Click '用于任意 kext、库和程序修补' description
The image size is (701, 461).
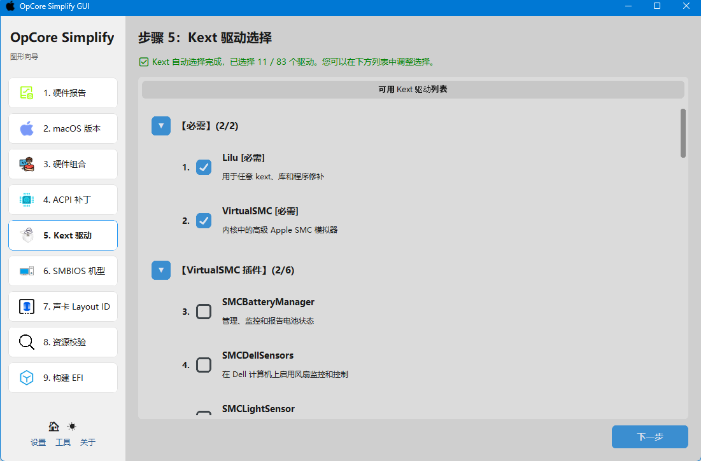tap(273, 177)
